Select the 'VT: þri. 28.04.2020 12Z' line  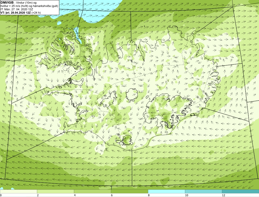[16, 13]
